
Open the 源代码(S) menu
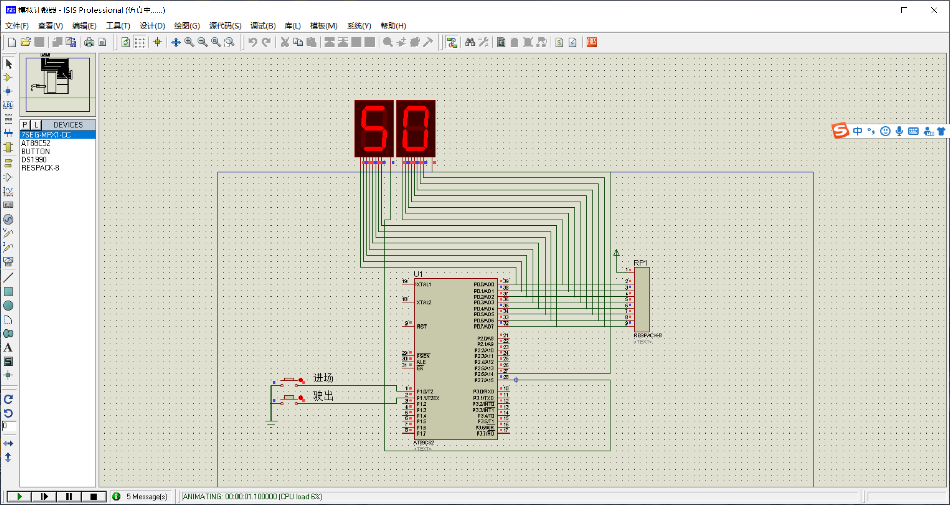coord(225,26)
